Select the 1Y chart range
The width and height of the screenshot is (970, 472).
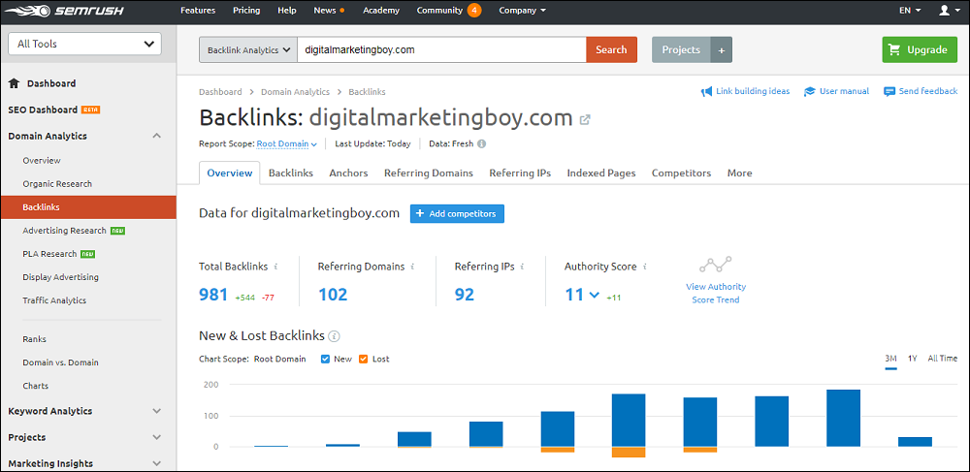913,359
